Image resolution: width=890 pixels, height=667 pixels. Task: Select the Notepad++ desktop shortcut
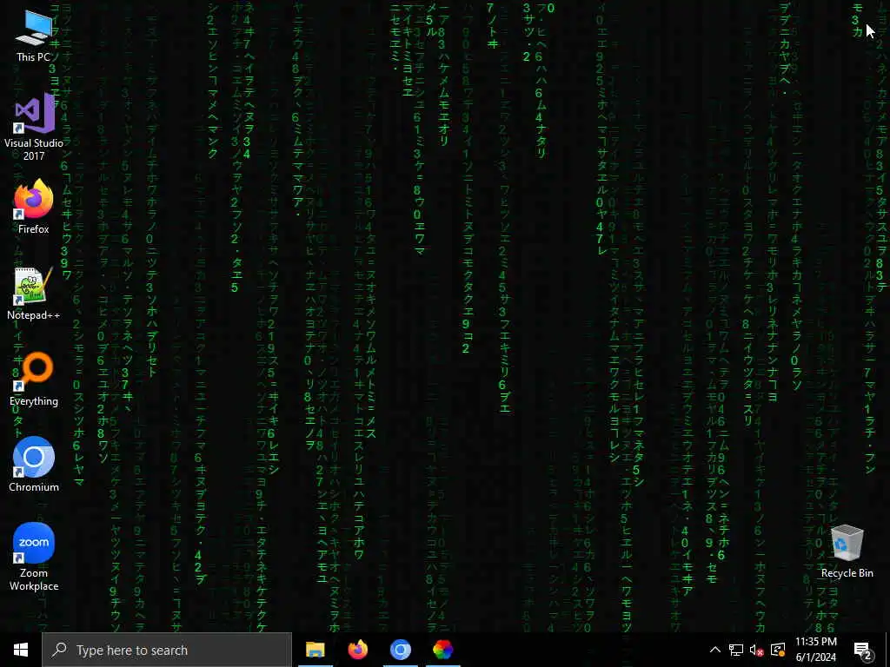click(34, 294)
